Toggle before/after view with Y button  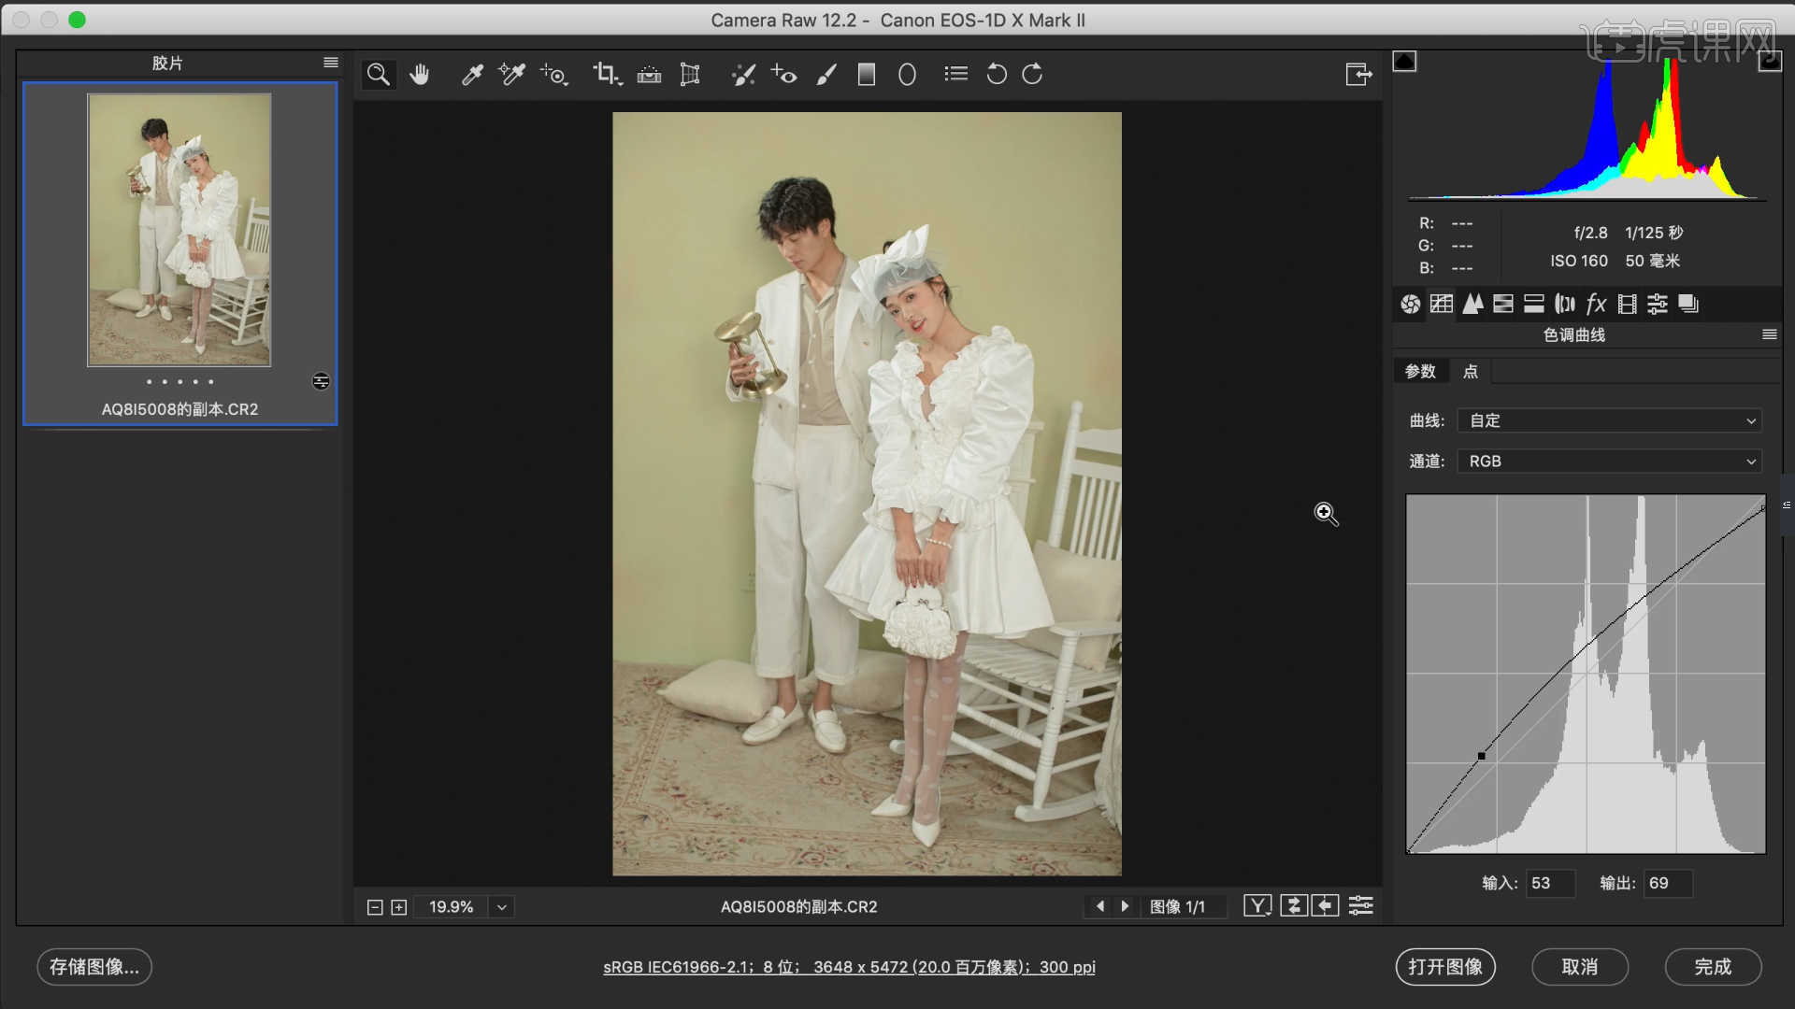(1257, 905)
